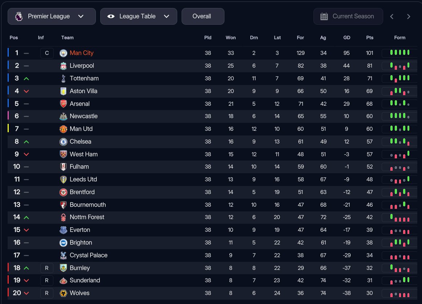This screenshot has width=422, height=304.
Task: Click Man City's form indicator bars
Action: tap(399, 53)
